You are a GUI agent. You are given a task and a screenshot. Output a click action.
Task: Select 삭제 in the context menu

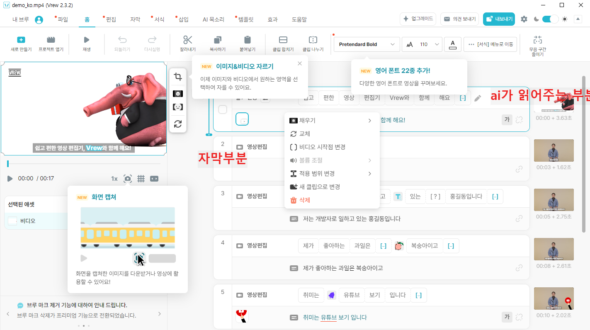pyautogui.click(x=332, y=200)
